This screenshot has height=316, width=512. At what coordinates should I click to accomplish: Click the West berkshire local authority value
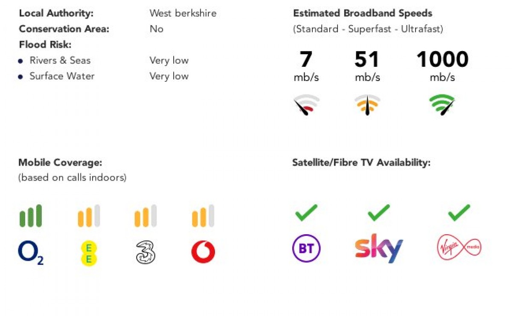(x=183, y=13)
